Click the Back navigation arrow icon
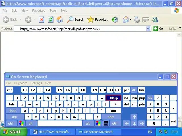This screenshot has width=182, height=136. tap(6, 20)
